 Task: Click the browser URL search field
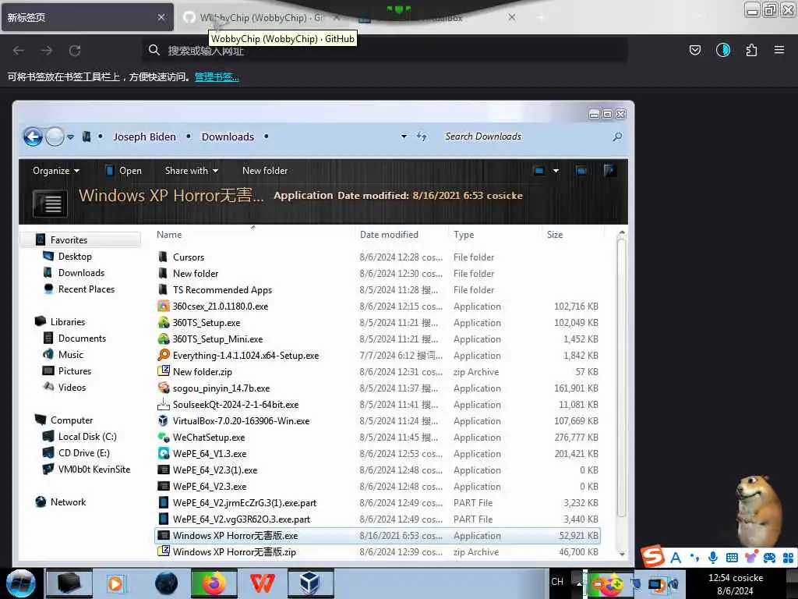(384, 51)
